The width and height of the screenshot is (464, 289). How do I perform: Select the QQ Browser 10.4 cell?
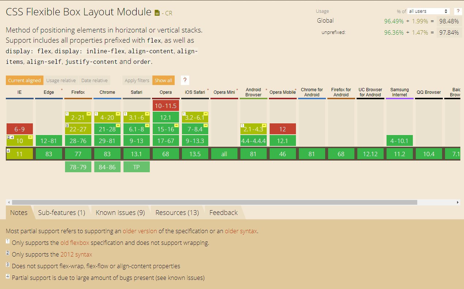pos(429,154)
